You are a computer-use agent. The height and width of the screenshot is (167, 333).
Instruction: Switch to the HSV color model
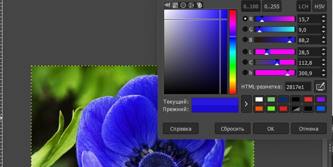pyautogui.click(x=320, y=6)
